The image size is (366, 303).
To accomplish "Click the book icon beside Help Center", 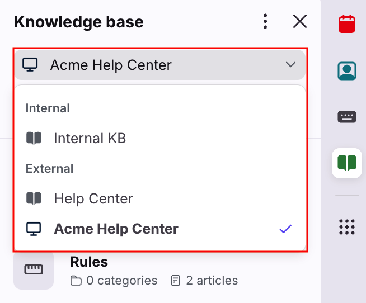I will pyautogui.click(x=34, y=198).
